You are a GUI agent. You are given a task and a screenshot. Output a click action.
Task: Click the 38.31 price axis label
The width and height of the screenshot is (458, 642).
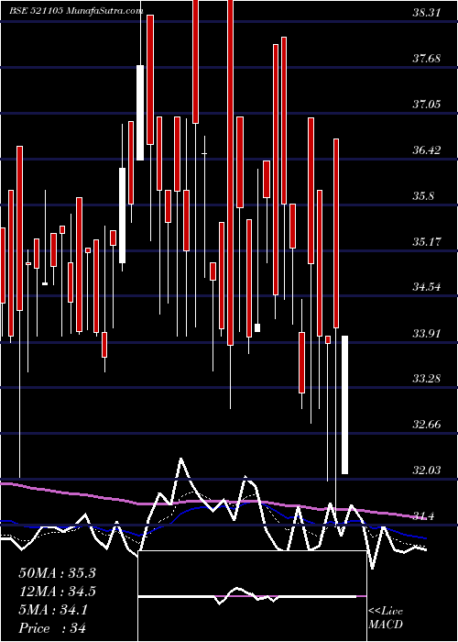(426, 13)
